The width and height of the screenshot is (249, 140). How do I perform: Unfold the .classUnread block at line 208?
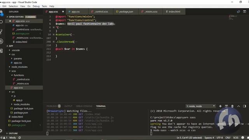click(x=54, y=42)
